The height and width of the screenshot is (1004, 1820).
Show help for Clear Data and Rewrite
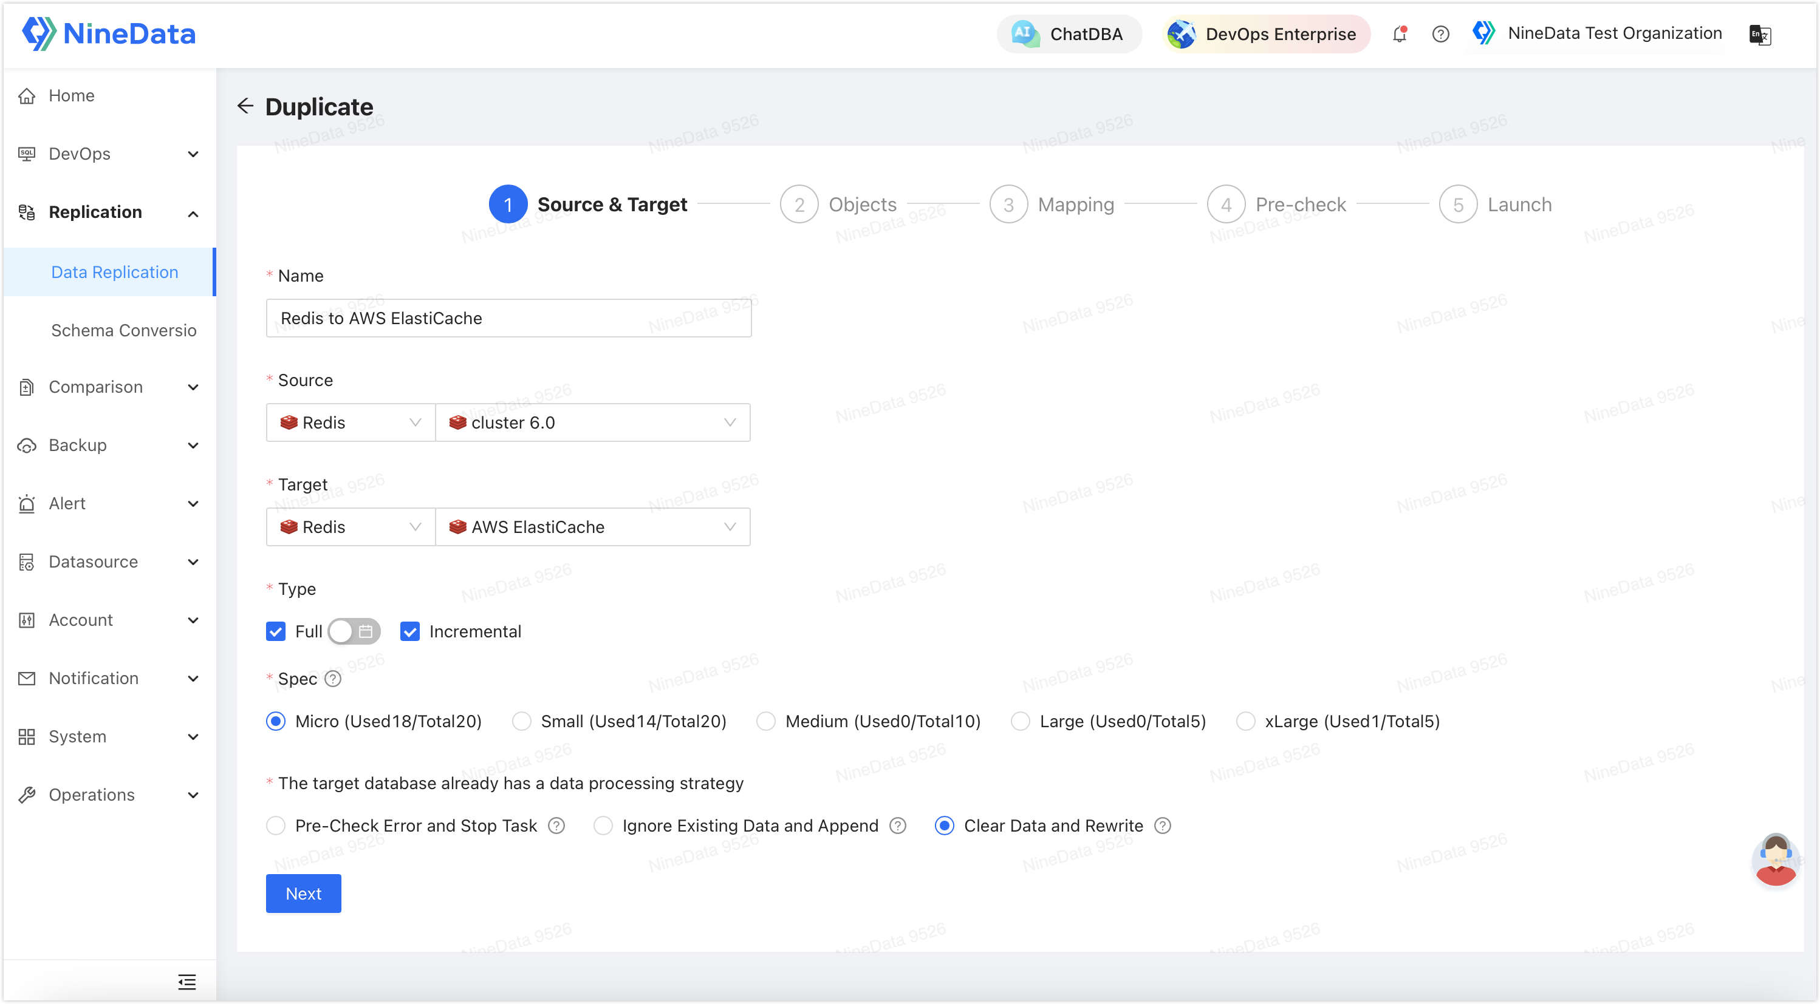click(1163, 826)
